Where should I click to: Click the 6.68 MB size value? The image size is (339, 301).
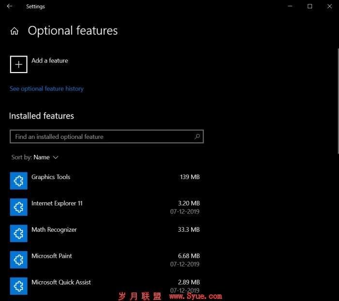[x=189, y=256]
